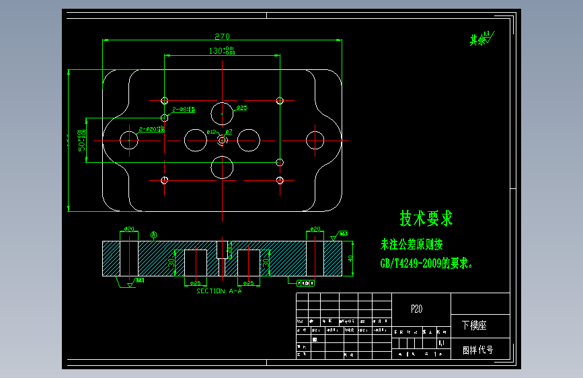The height and width of the screenshot is (378, 583).
Task: Select the "2-ø8" hole callout
Action: [184, 110]
